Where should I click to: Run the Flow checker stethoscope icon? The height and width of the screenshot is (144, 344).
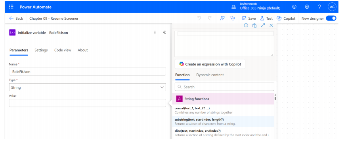pyautogui.click(x=233, y=19)
